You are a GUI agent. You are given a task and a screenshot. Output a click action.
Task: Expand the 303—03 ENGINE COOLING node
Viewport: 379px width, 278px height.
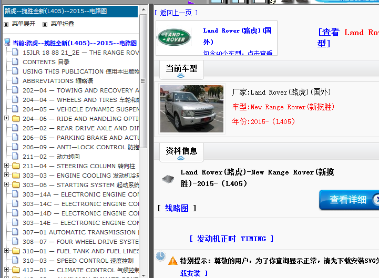7,175
